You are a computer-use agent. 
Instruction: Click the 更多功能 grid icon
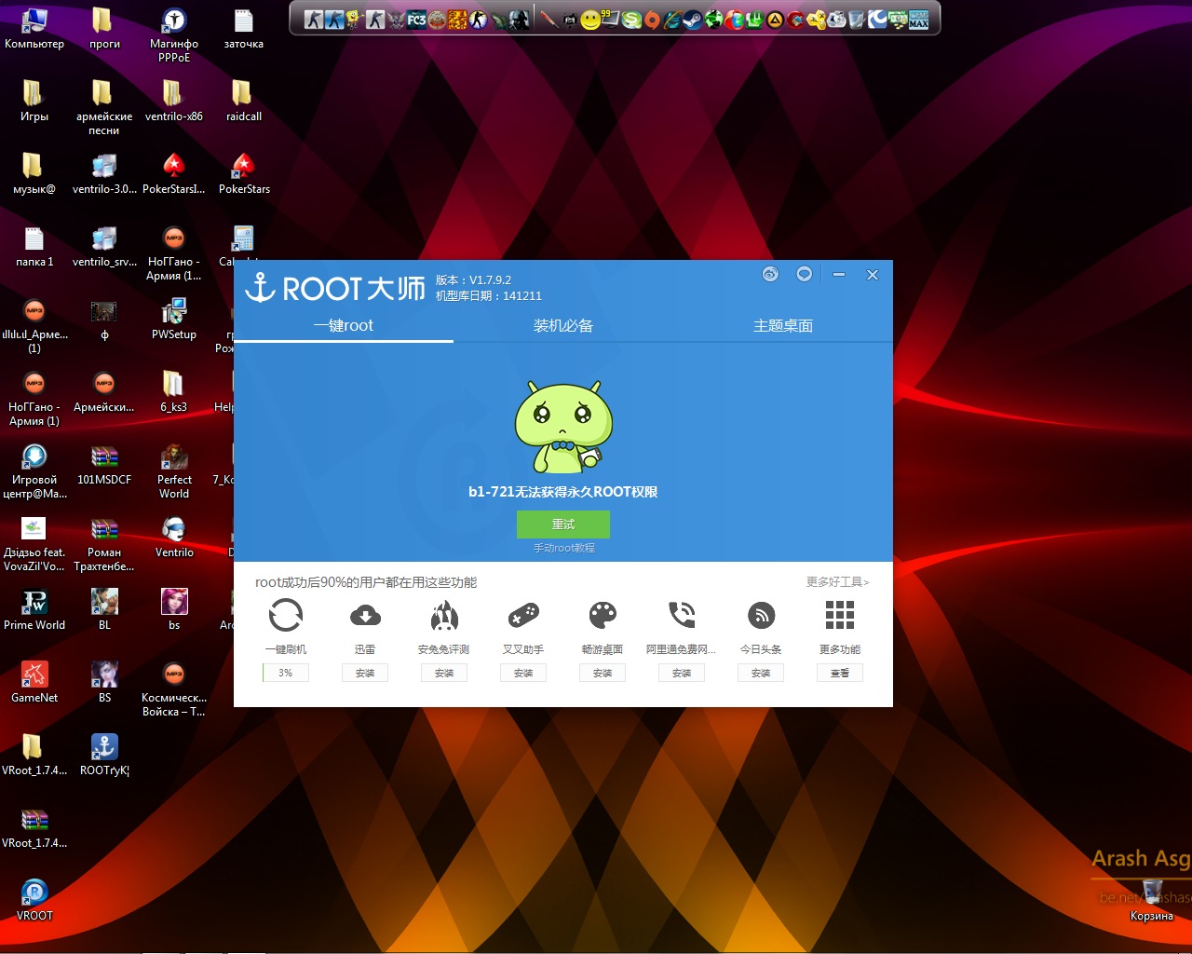click(839, 616)
